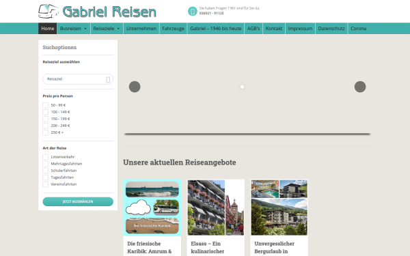The width and height of the screenshot is (410, 256).
Task: Enable the Schülerfahrten trip type
Action: (x=46, y=171)
